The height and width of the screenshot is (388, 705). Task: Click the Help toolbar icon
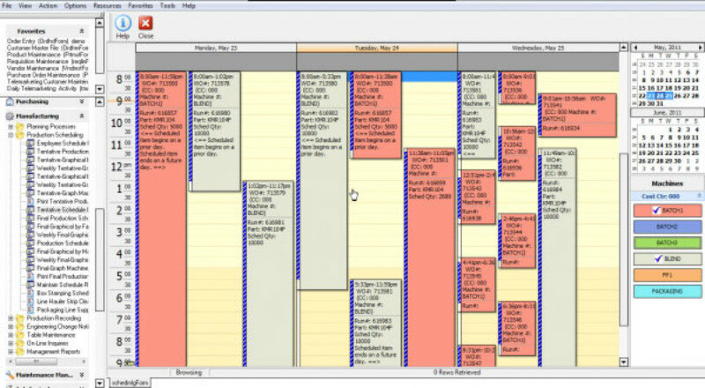click(x=122, y=25)
